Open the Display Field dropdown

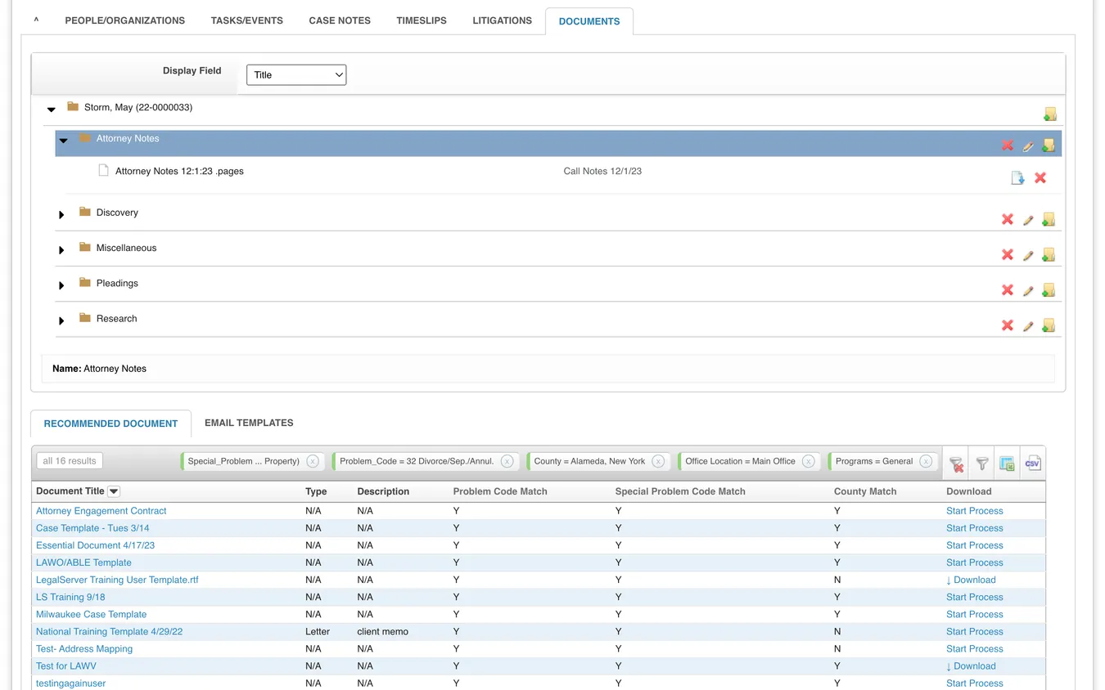(296, 74)
